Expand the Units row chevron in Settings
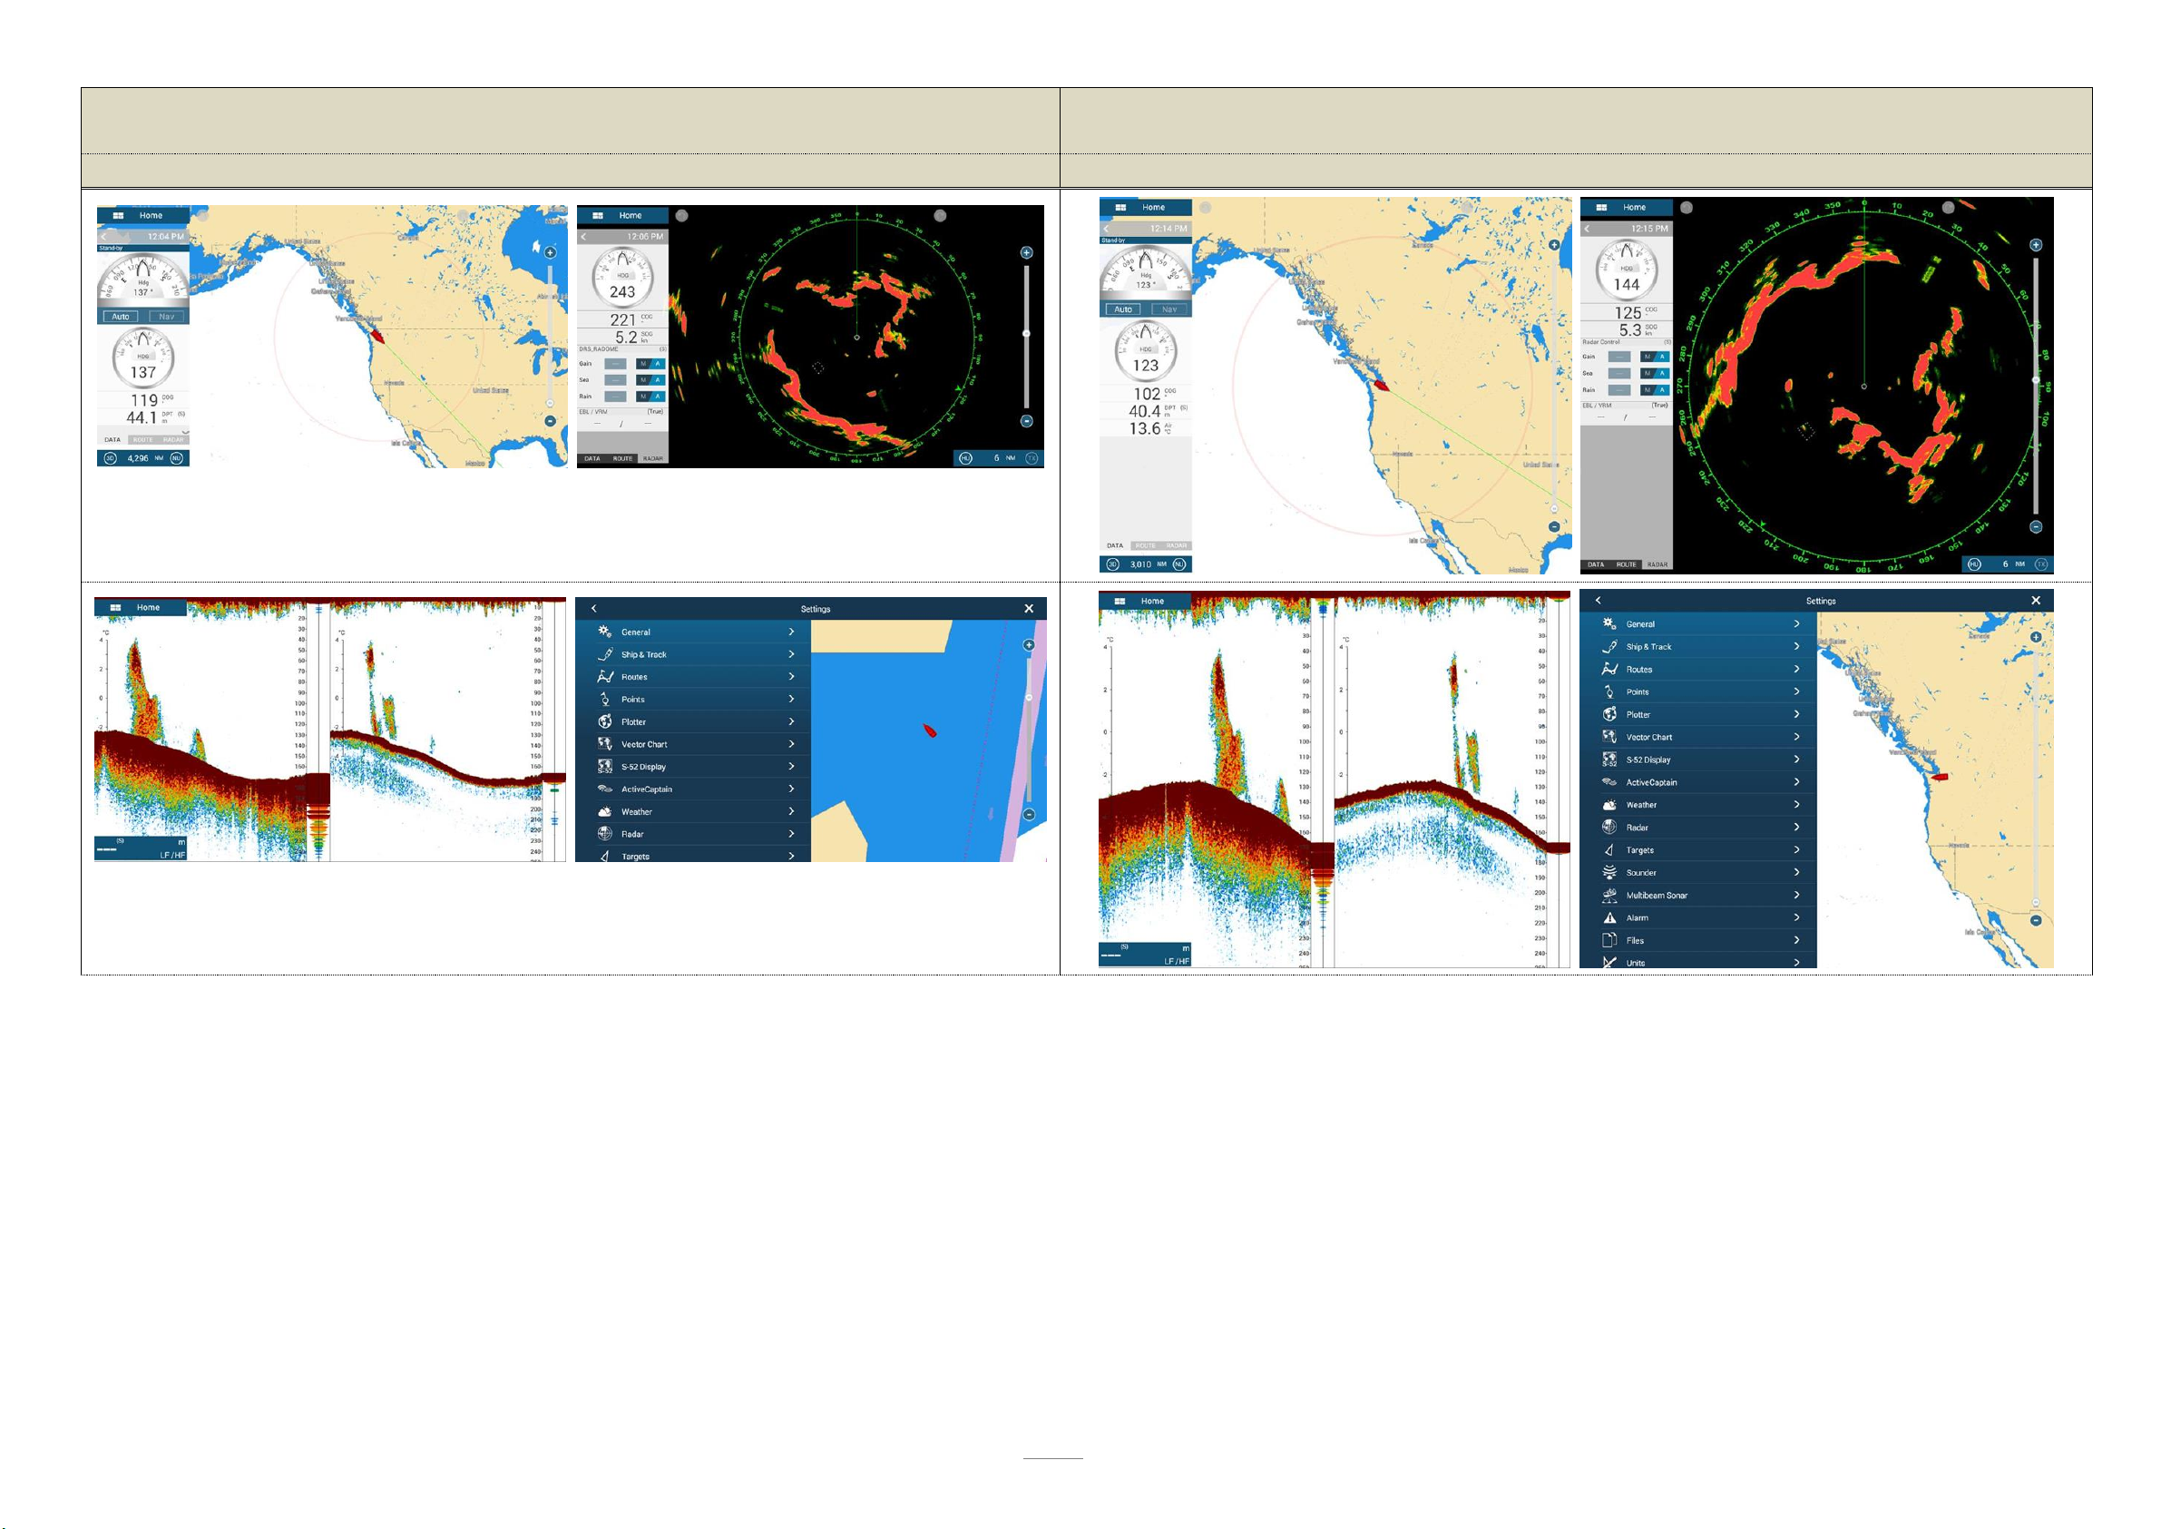2161x1529 pixels. (1797, 962)
